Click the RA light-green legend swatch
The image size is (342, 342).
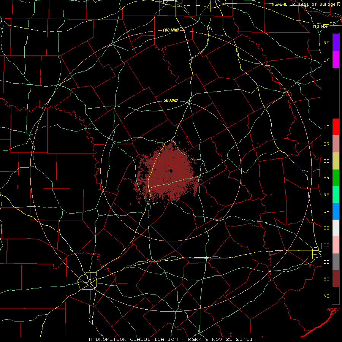point(336,195)
